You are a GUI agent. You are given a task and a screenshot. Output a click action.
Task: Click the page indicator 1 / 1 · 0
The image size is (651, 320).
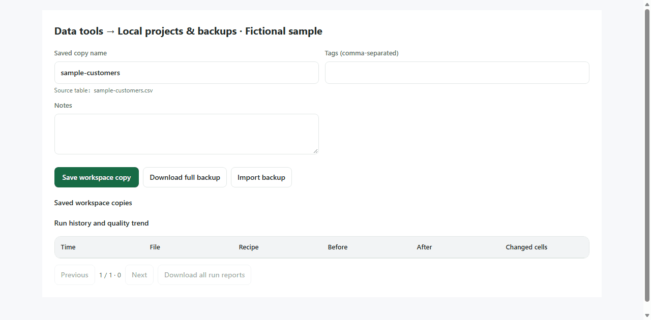[x=110, y=275]
